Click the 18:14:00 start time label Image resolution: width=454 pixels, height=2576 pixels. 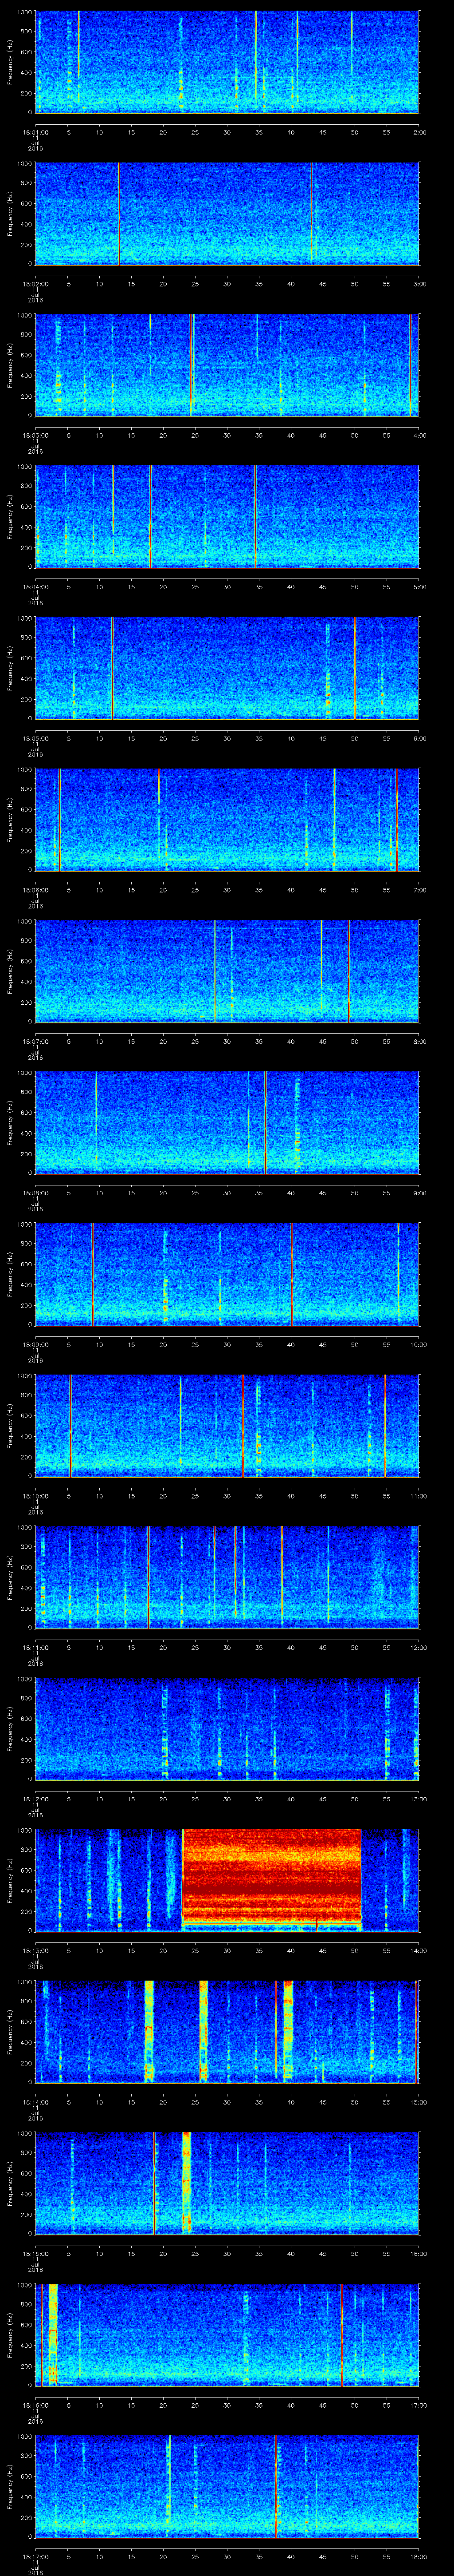pos(35,2102)
